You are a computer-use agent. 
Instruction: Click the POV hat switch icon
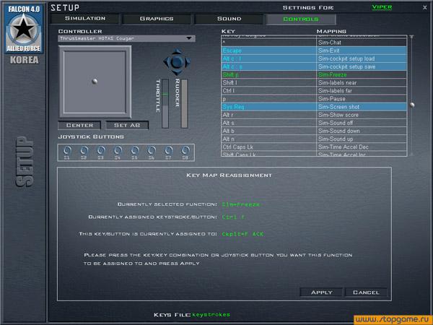click(x=175, y=62)
